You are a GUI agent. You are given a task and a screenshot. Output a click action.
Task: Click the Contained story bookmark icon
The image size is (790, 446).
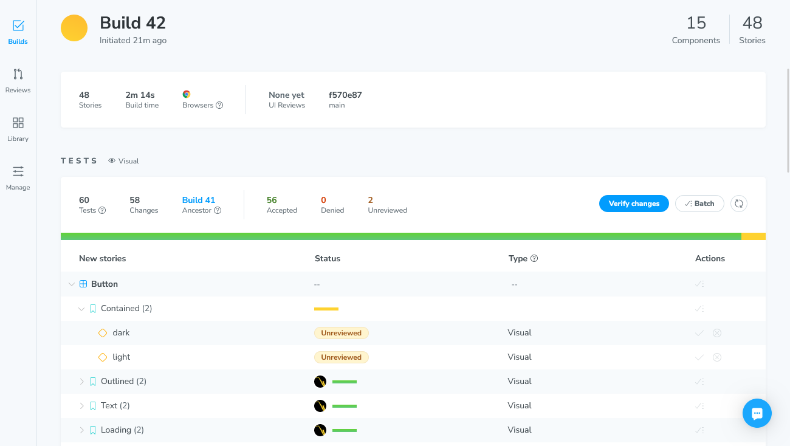pyautogui.click(x=93, y=309)
